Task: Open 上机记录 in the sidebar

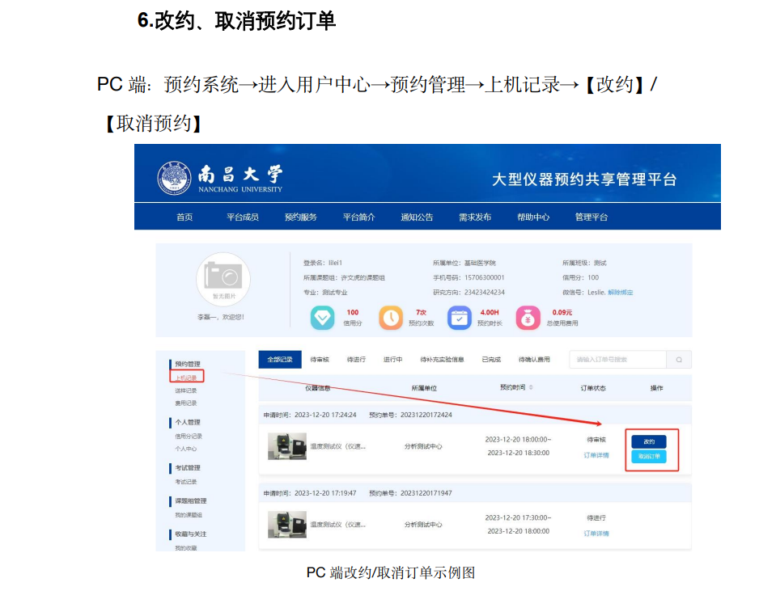Action: (186, 378)
